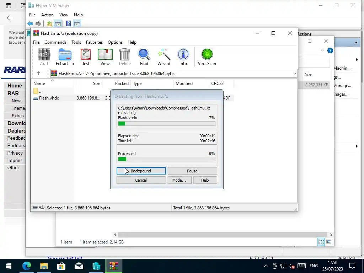Screen dimensions: 364x273
Task: Open the Windows Start menu
Action: (9, 266)
